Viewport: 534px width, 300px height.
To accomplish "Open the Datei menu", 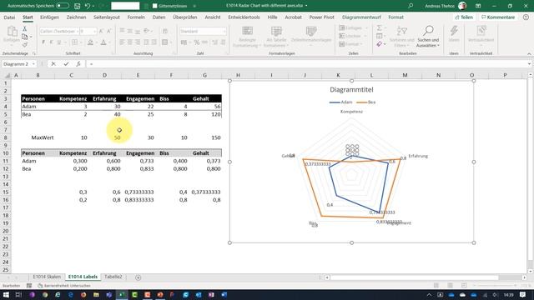I will [x=9, y=17].
